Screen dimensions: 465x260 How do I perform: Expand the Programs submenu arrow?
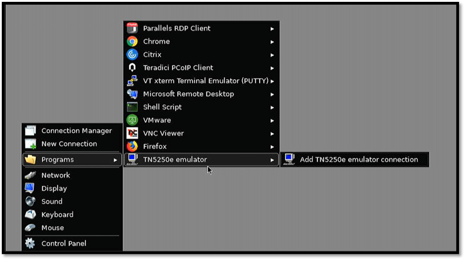pos(115,160)
